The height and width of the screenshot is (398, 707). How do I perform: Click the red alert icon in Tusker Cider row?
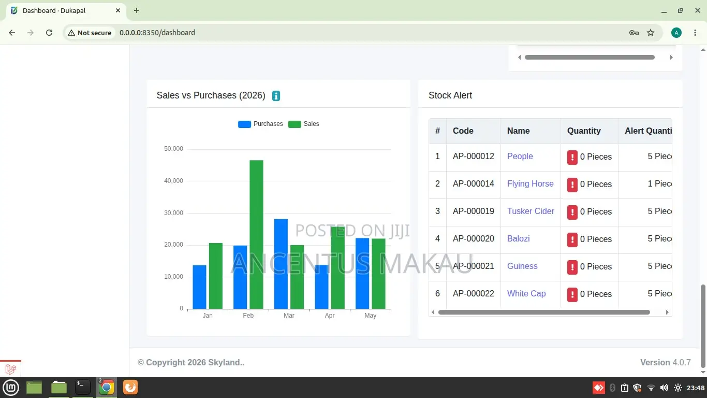572,212
